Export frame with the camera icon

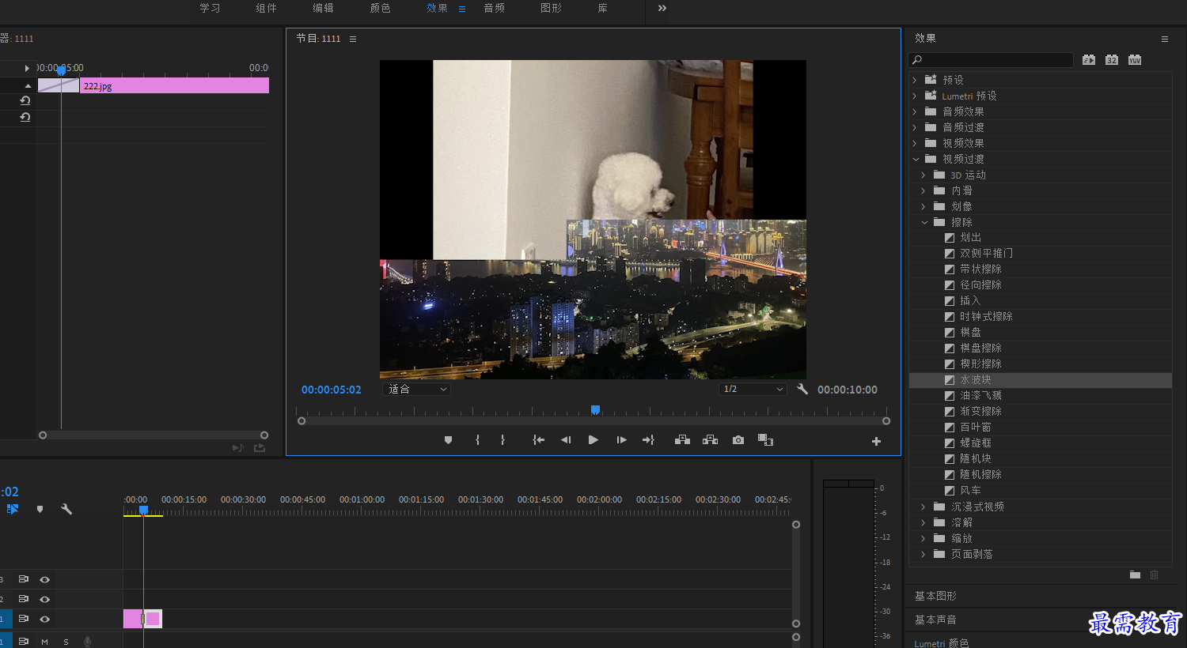click(738, 440)
